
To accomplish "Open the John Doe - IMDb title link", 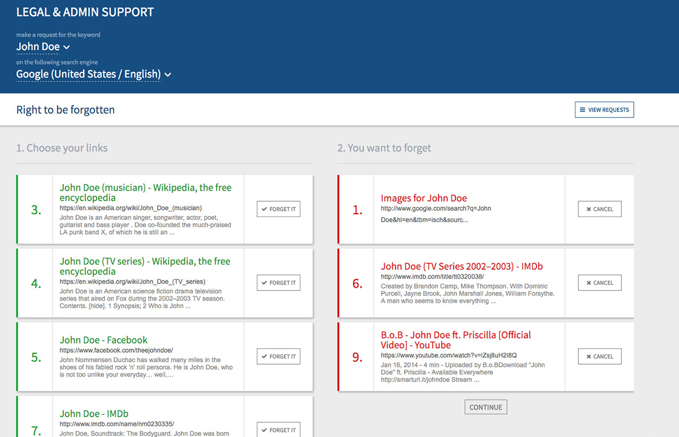I will (94, 414).
